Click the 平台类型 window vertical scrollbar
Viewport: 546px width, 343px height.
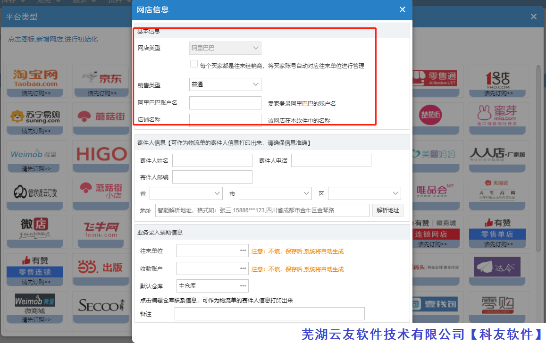[538, 159]
